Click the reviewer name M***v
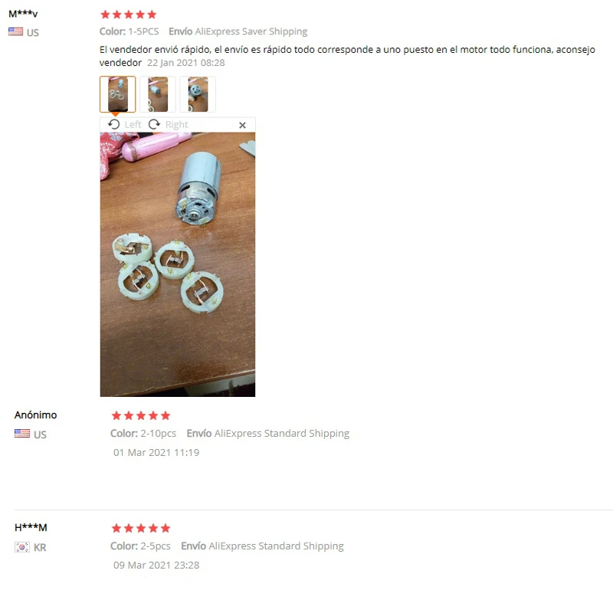 pyautogui.click(x=23, y=14)
